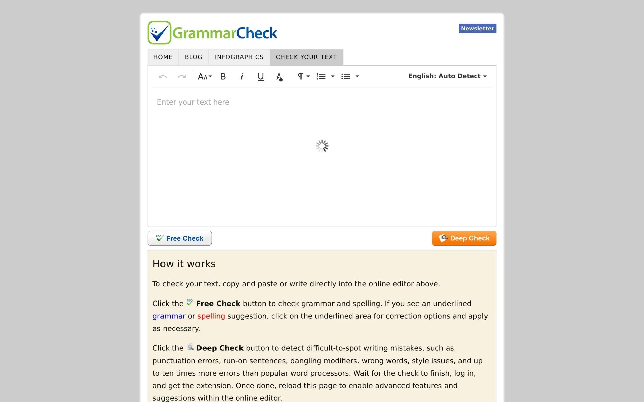This screenshot has height=402, width=644.
Task: Click the Undo arrow icon
Action: click(x=163, y=76)
